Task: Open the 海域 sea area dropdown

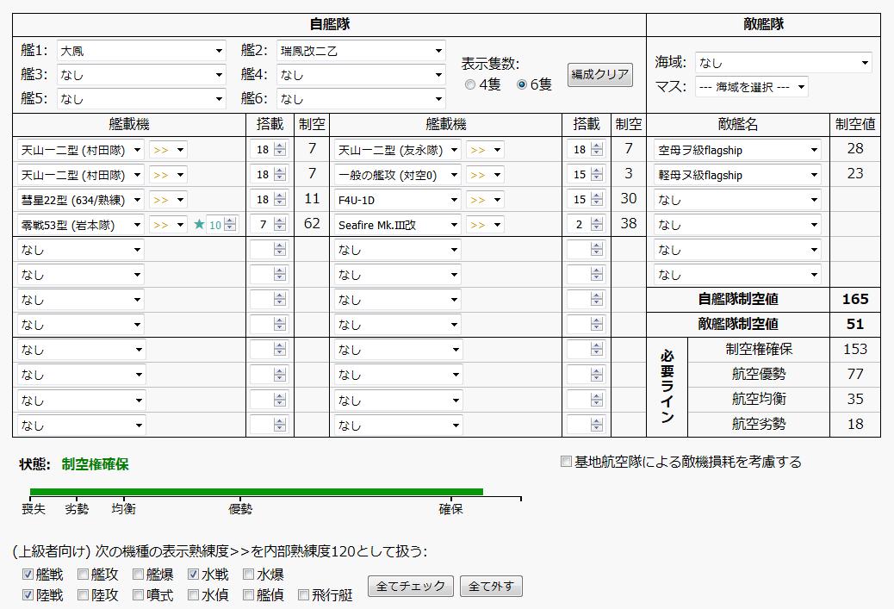Action: pyautogui.click(x=784, y=63)
